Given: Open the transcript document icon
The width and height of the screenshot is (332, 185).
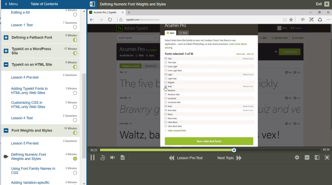Looking at the screenshot, I should pos(122,157).
